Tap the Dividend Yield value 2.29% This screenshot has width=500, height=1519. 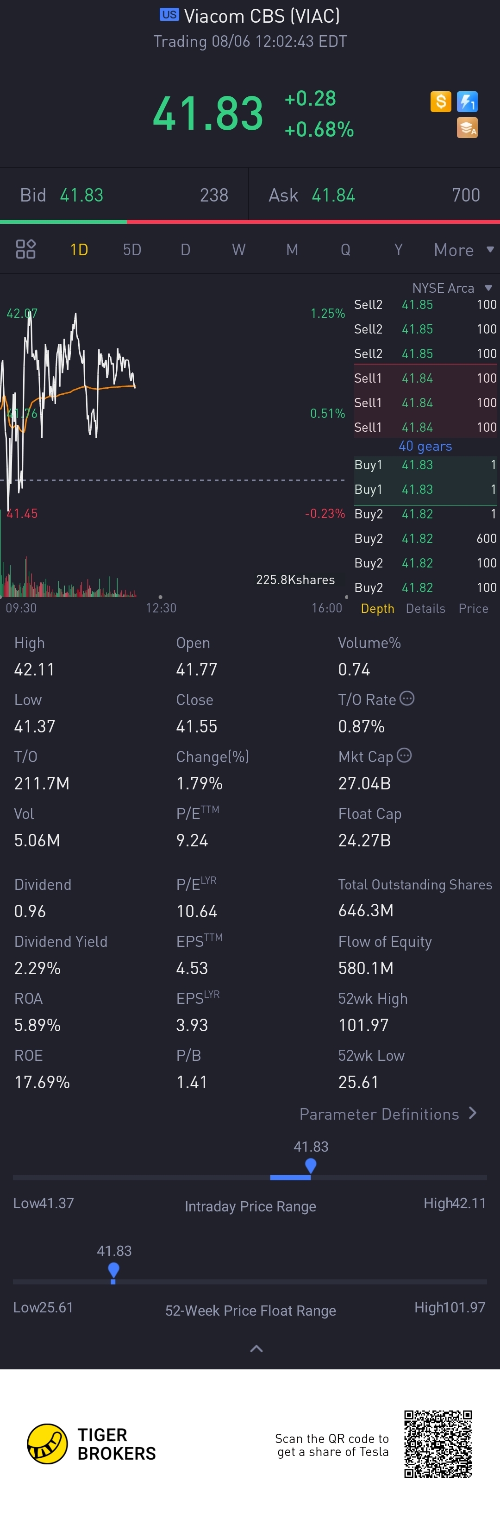tap(38, 968)
